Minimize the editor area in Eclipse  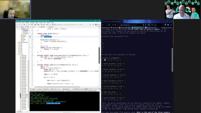(x=98, y=27)
